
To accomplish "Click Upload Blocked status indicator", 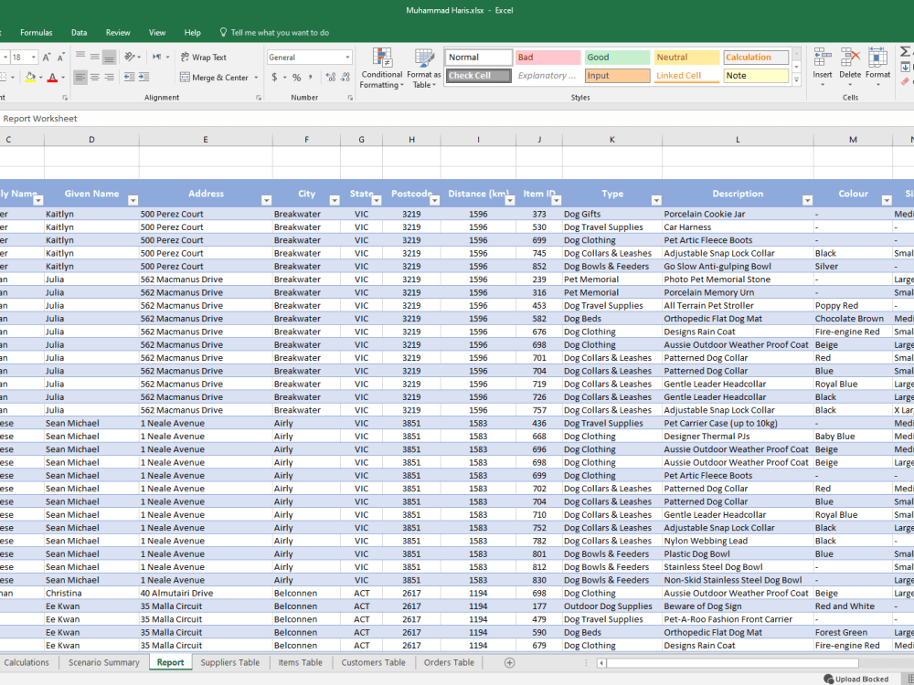I will click(856, 679).
